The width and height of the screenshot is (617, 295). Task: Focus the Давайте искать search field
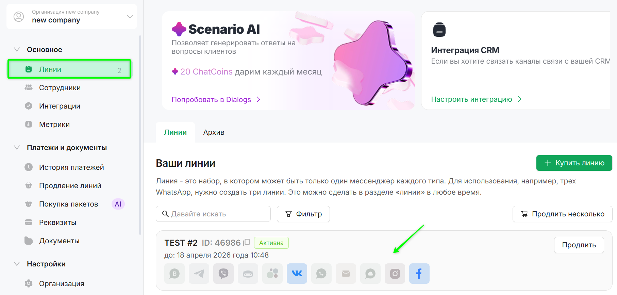[218, 214]
